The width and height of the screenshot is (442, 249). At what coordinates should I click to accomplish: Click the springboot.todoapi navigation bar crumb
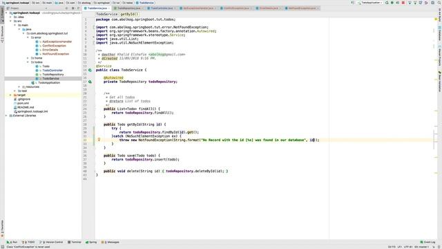(15, 3)
